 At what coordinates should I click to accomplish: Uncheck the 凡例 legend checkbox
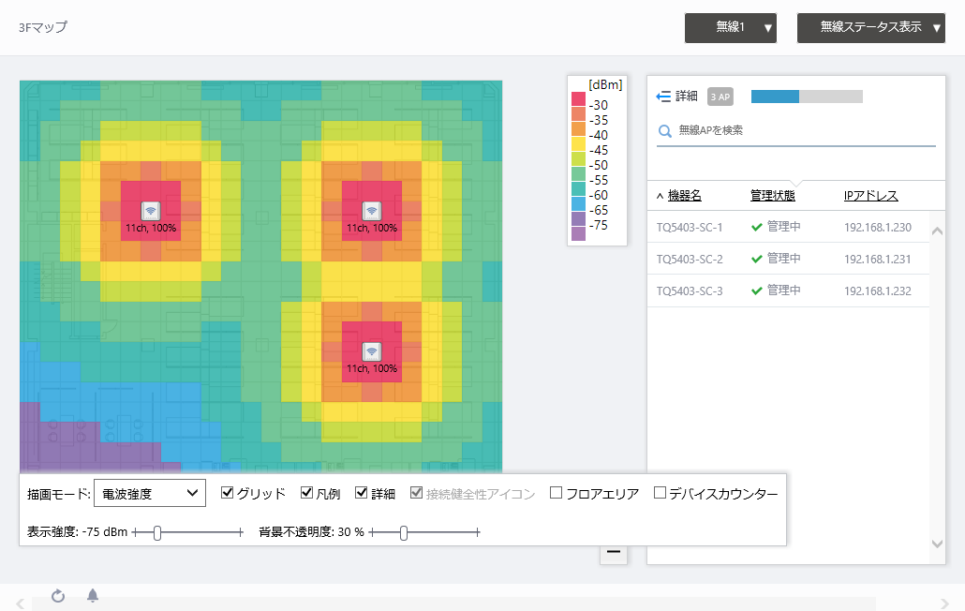click(306, 490)
